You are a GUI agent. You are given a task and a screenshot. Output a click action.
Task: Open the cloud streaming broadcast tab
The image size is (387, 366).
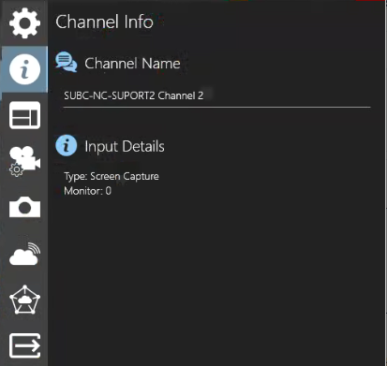pyautogui.click(x=24, y=254)
